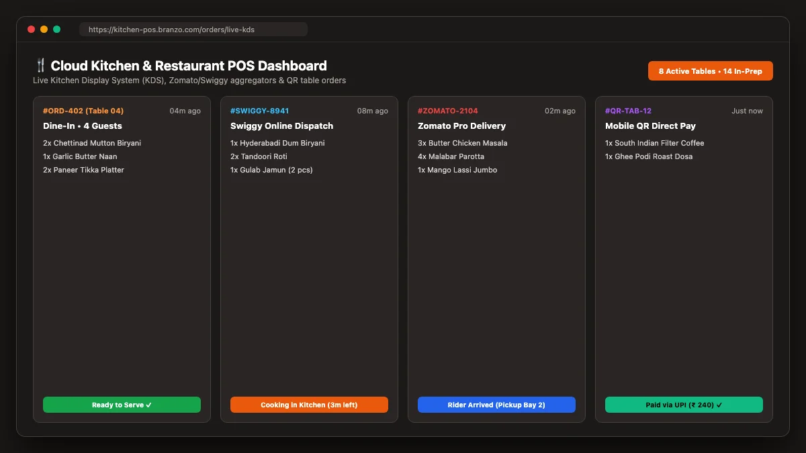The width and height of the screenshot is (806, 453).
Task: Click 1x Ghee Podi Roast Dosa item
Action: pos(649,156)
